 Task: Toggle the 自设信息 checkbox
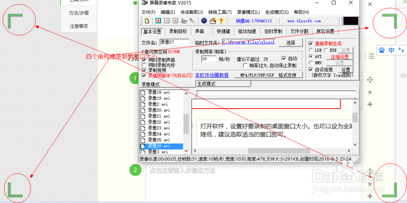tap(311, 70)
